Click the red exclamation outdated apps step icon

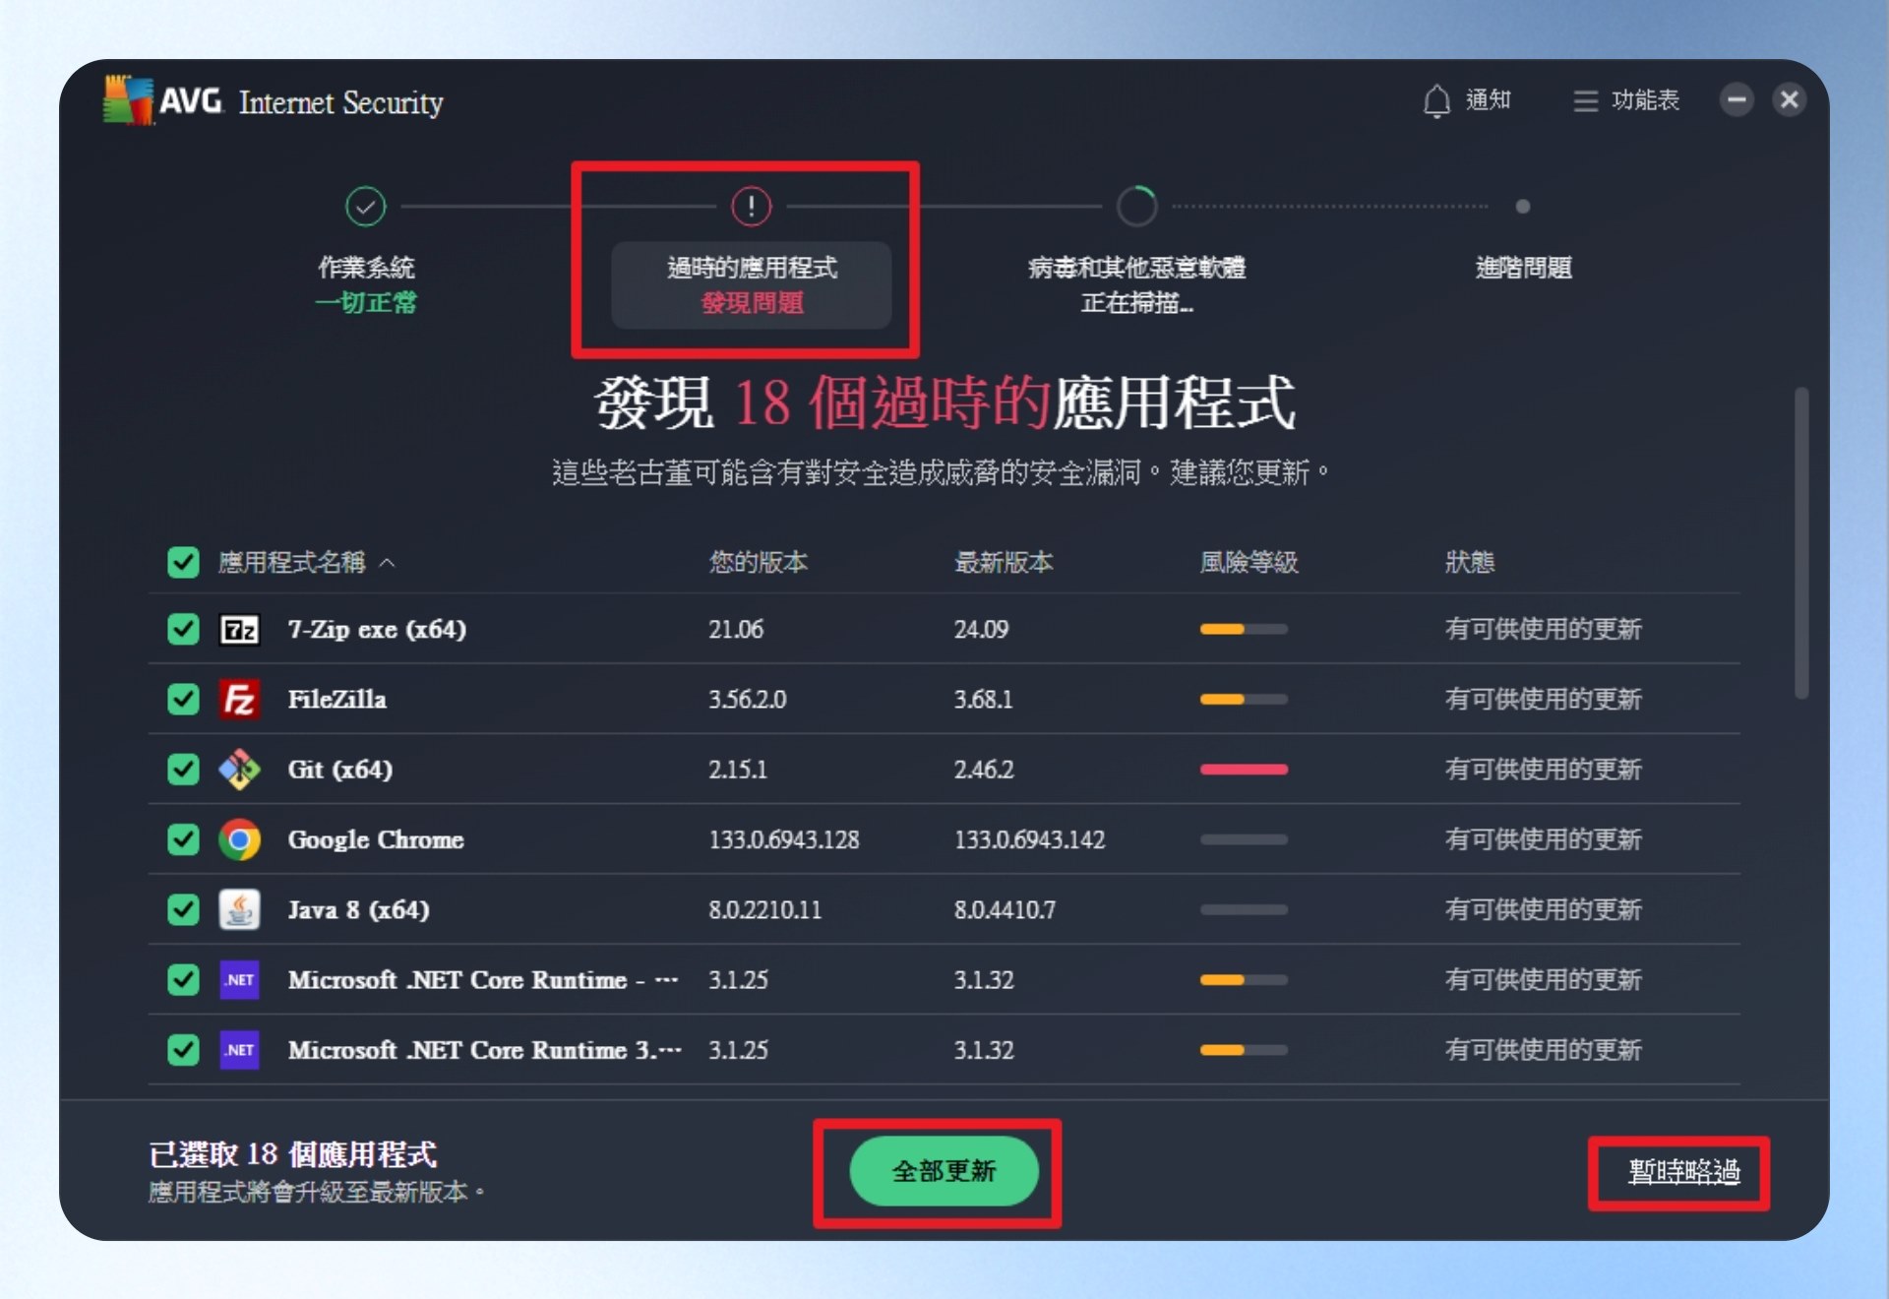(x=752, y=207)
